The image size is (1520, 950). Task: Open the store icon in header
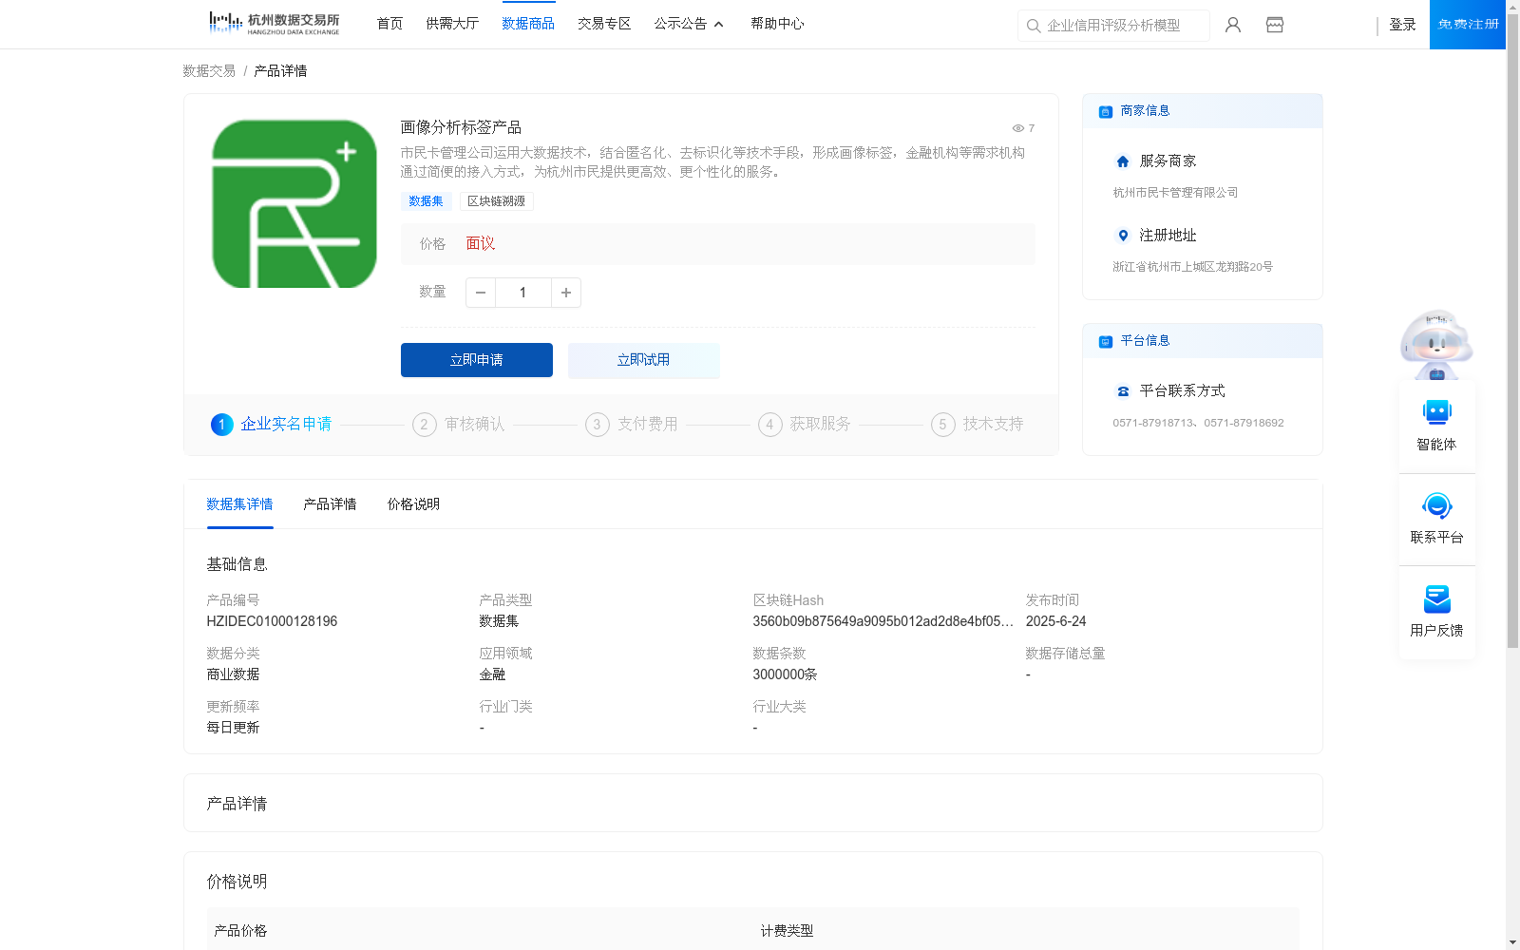pos(1275,25)
